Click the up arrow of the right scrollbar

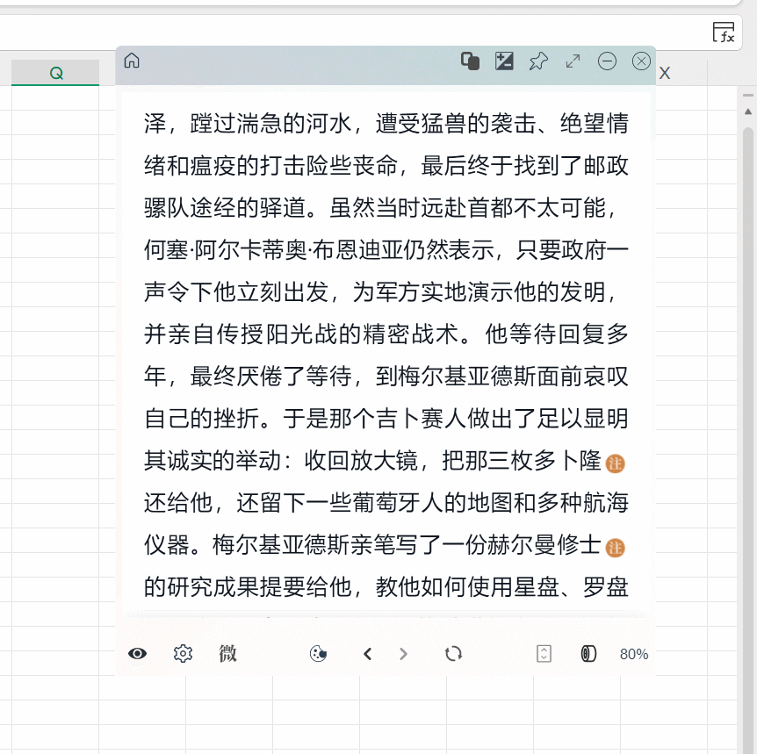click(747, 111)
